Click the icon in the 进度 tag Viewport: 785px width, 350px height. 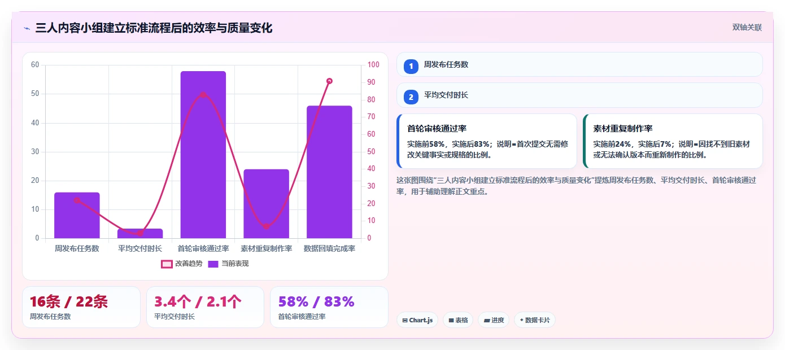tap(486, 321)
